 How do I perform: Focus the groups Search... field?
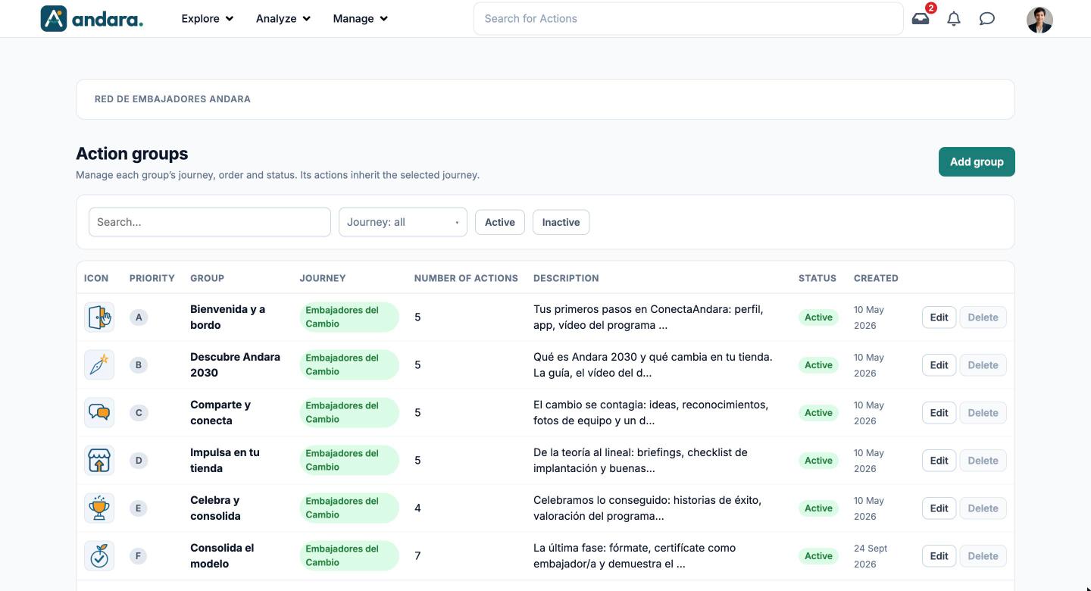click(210, 222)
